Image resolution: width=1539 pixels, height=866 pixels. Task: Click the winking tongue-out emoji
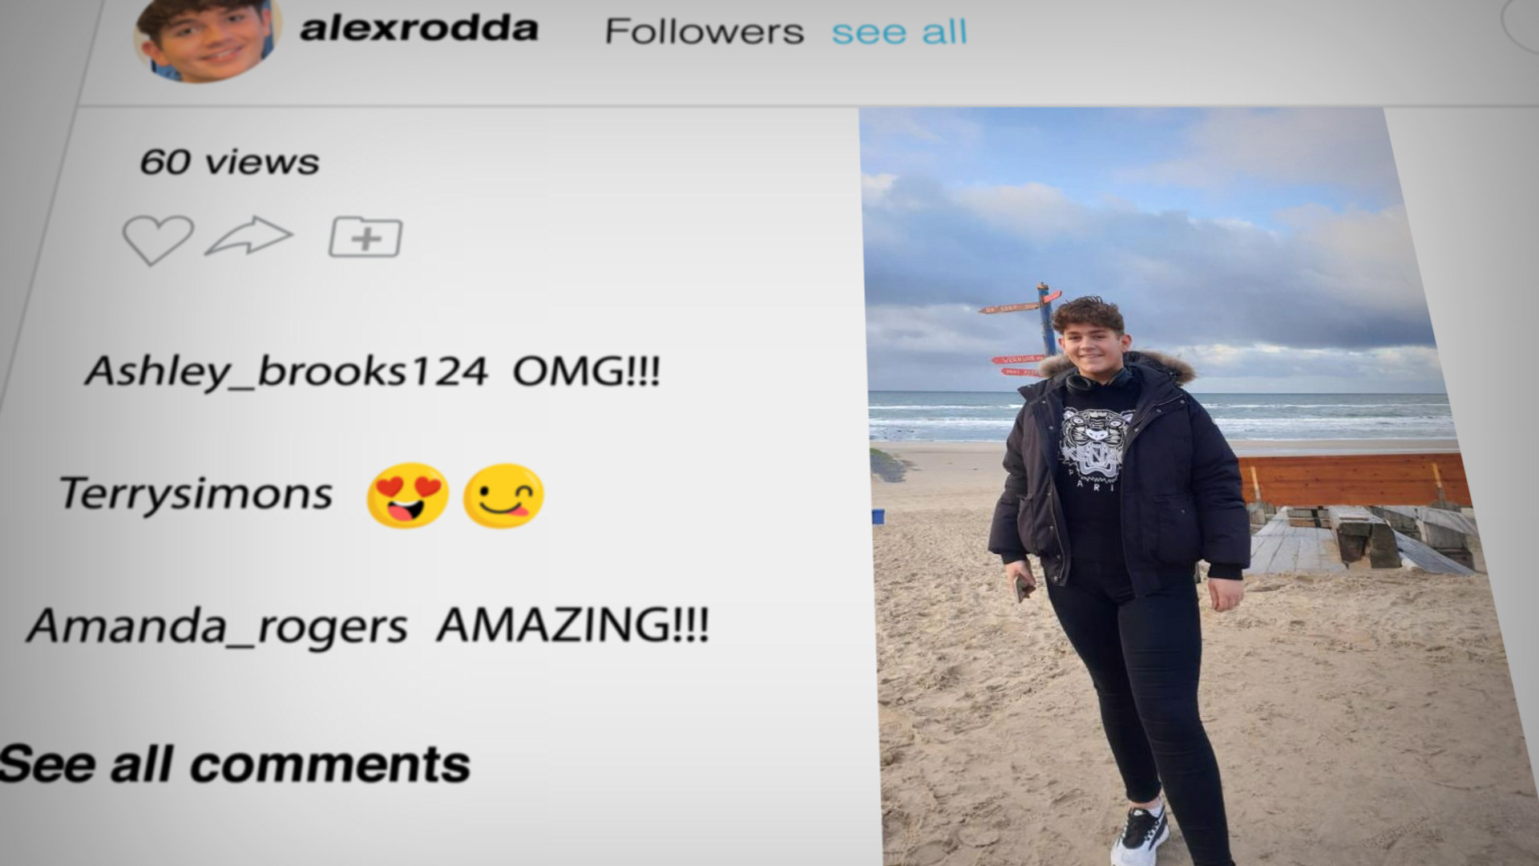(x=503, y=496)
